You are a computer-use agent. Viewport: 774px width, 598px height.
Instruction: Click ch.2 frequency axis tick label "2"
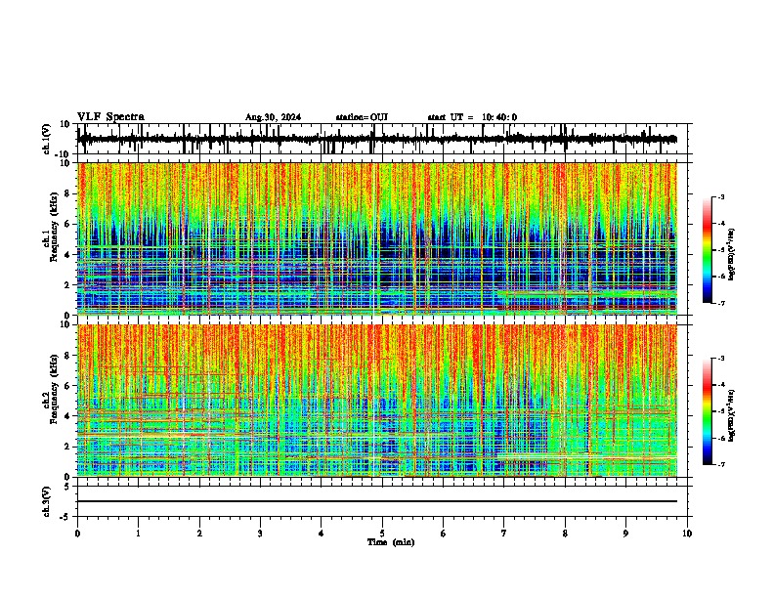click(68, 447)
